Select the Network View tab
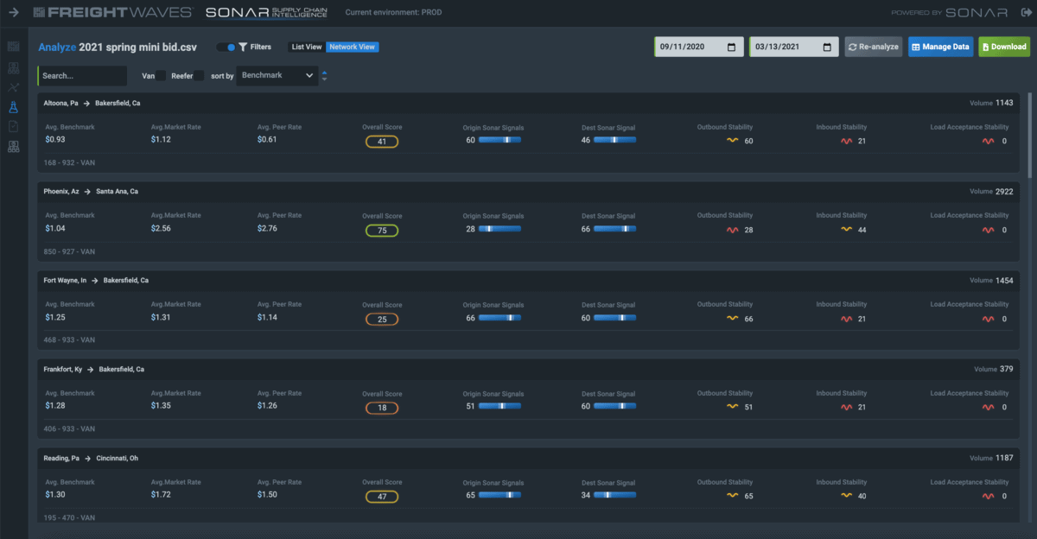Image resolution: width=1037 pixels, height=539 pixels. point(353,48)
